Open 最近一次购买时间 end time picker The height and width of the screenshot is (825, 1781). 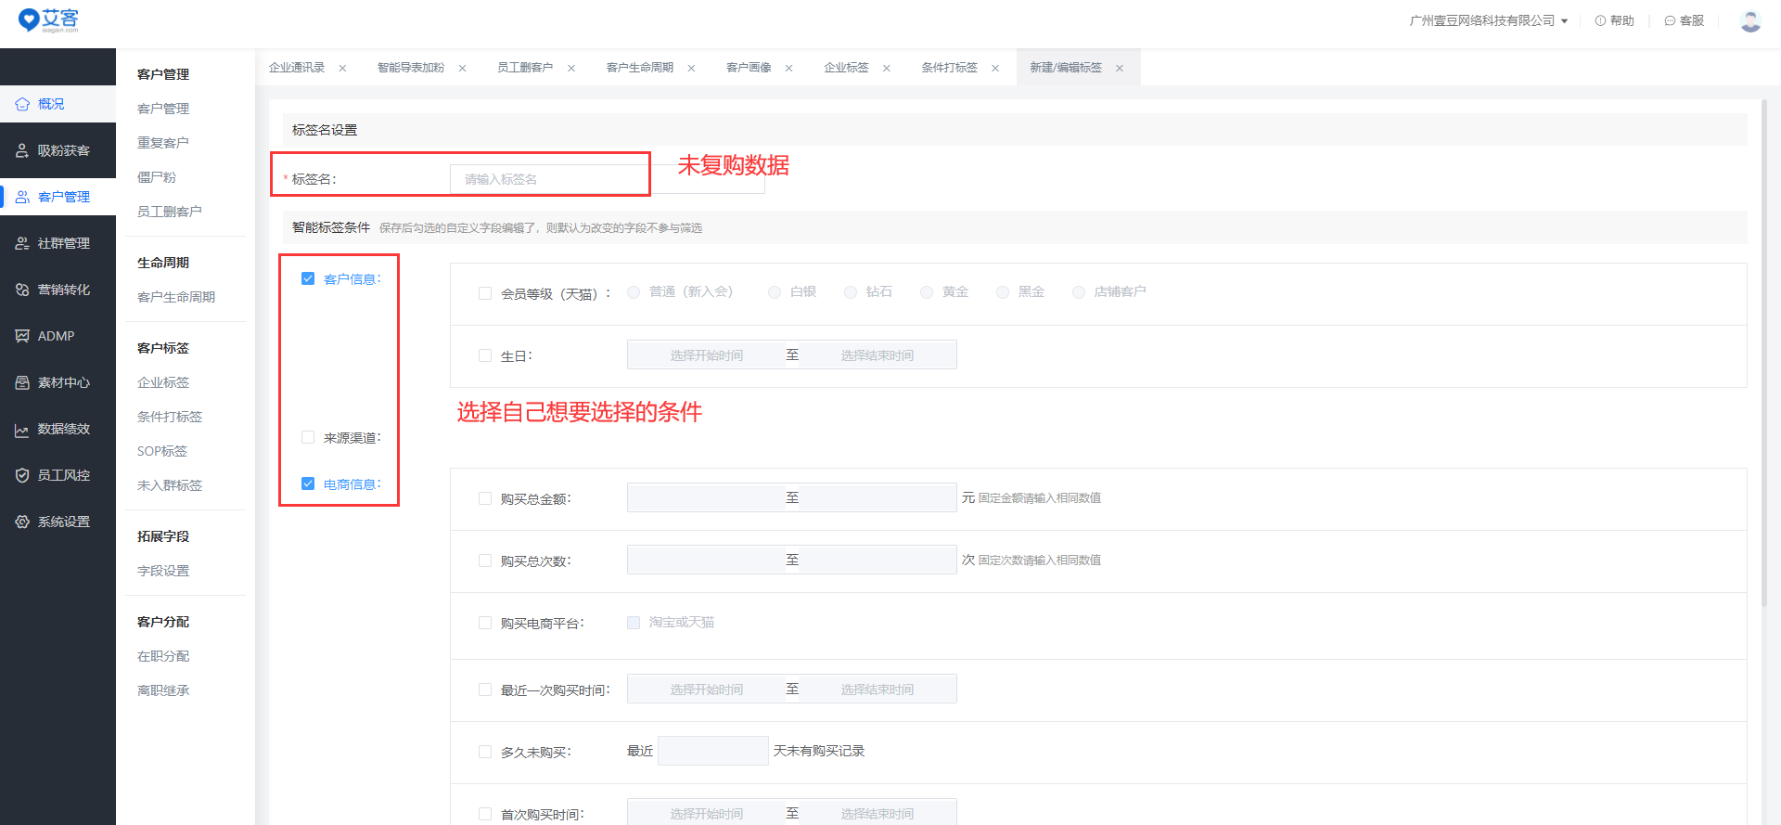[877, 690]
